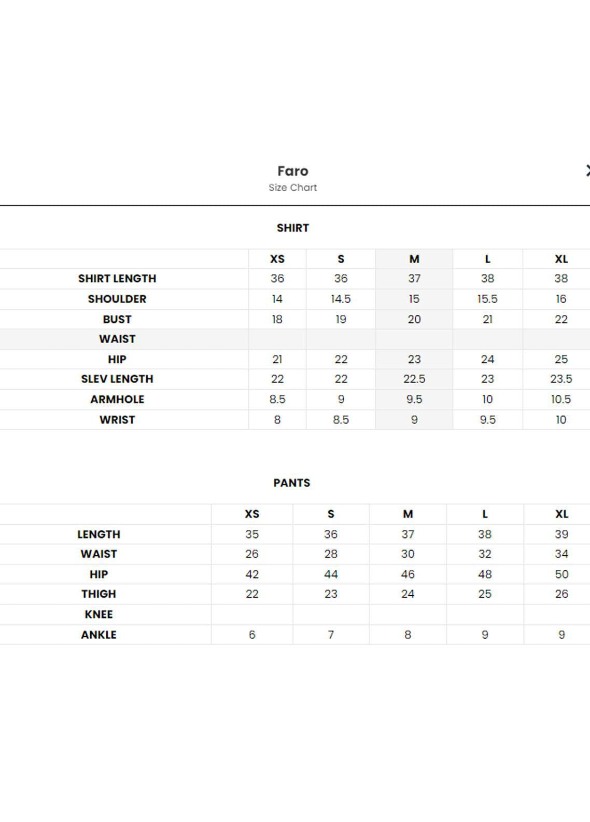The width and height of the screenshot is (590, 822).
Task: Click the ANKLE row label
Action: coord(99,635)
